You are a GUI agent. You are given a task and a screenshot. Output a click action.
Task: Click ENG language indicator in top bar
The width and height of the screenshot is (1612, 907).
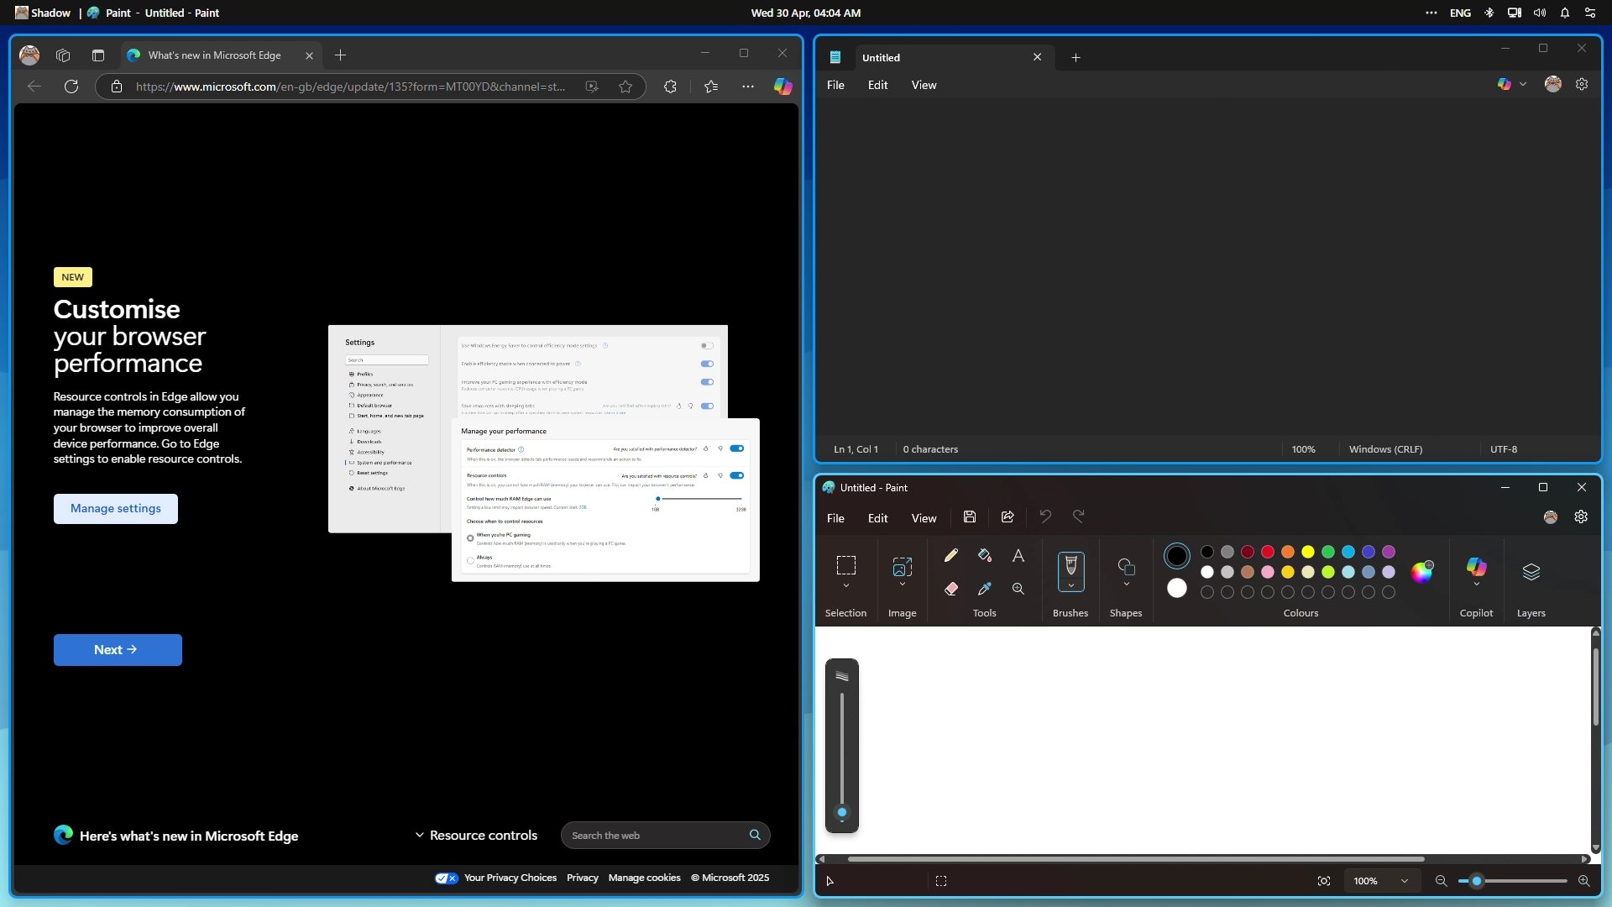coord(1460,13)
